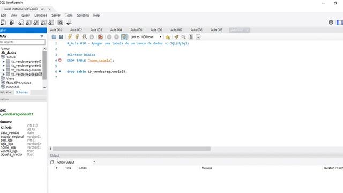Create a new table icon in main toolbar
The image size is (343, 193).
28,23
